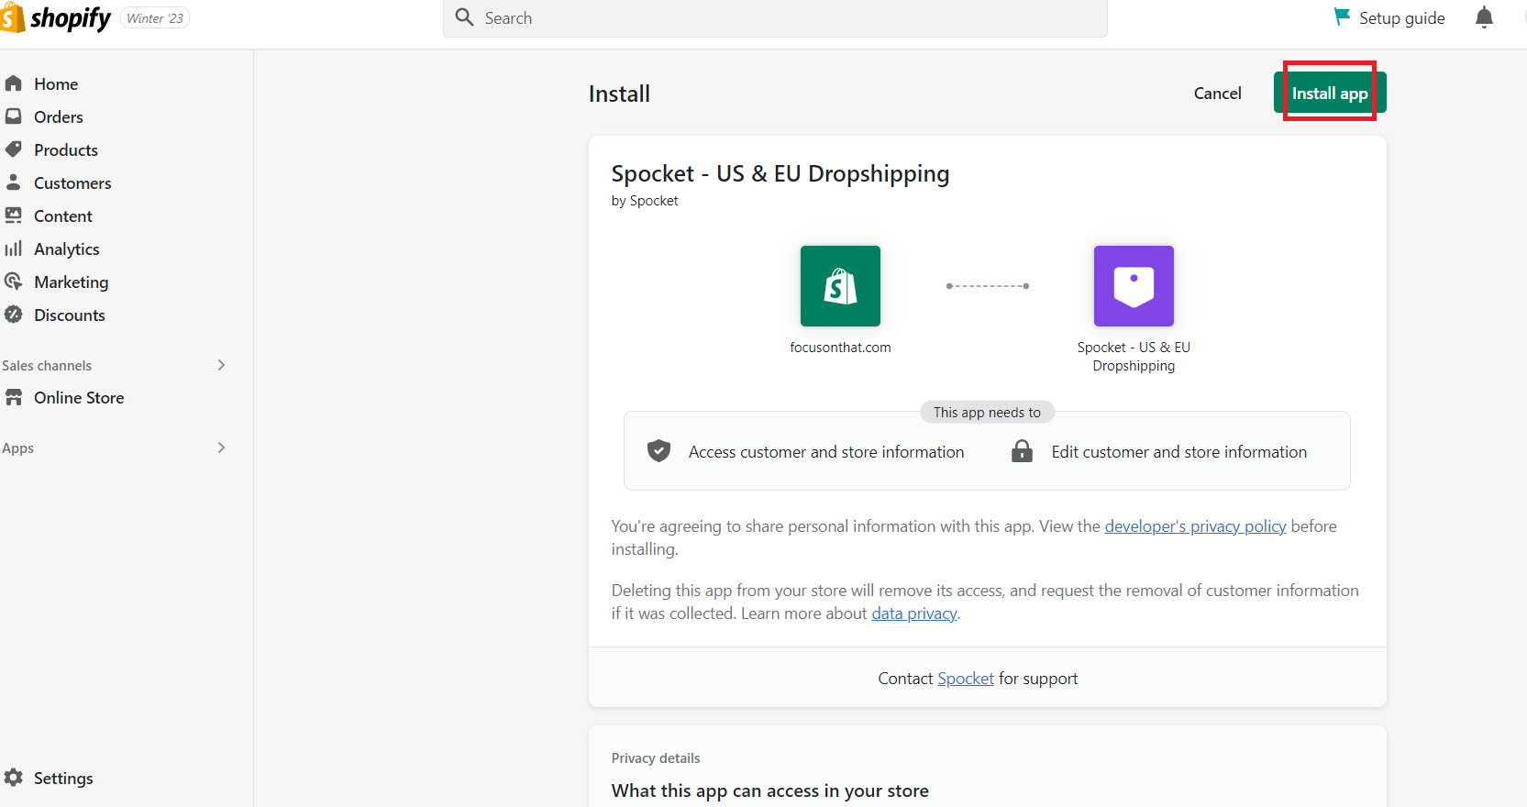This screenshot has width=1527, height=807.
Task: Click the Orders inbox icon
Action: pos(13,116)
